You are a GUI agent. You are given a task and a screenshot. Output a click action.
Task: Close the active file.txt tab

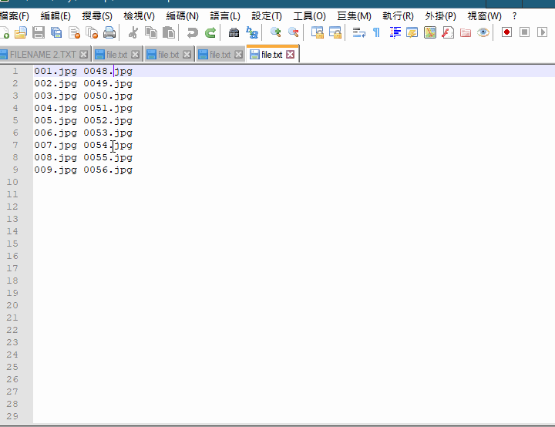(291, 55)
